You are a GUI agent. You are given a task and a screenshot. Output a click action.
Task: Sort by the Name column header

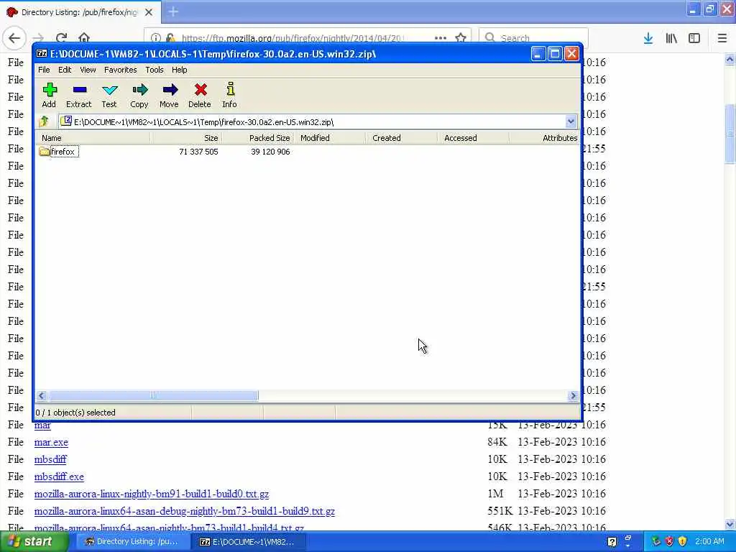tap(93, 138)
